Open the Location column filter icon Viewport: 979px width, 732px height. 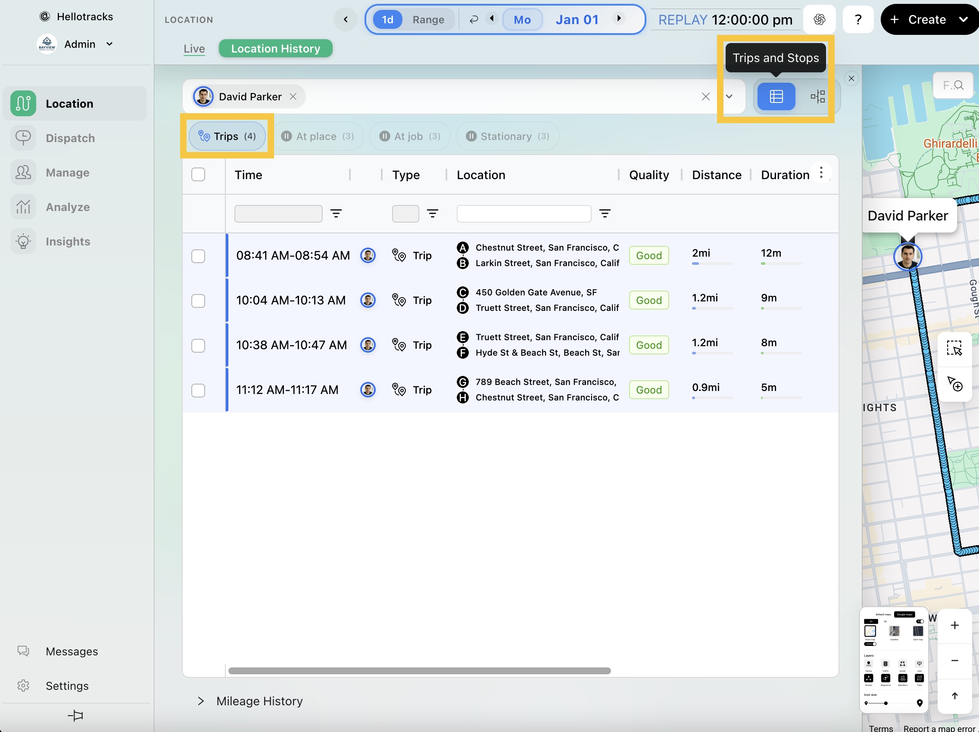(x=605, y=214)
